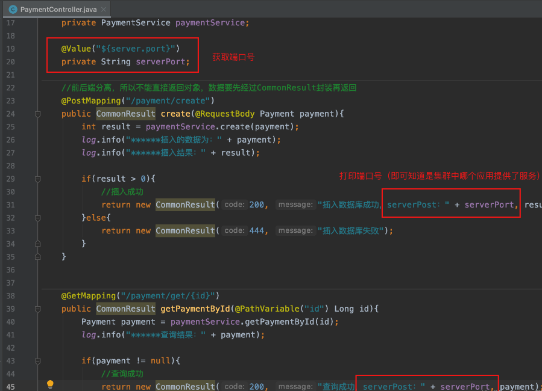
Task: Click the code: 444 value on line 33
Action: click(x=256, y=230)
